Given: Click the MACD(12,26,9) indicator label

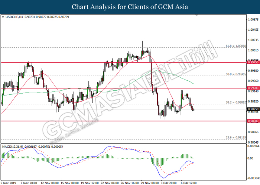Looking at the screenshot, I should click(13, 147).
